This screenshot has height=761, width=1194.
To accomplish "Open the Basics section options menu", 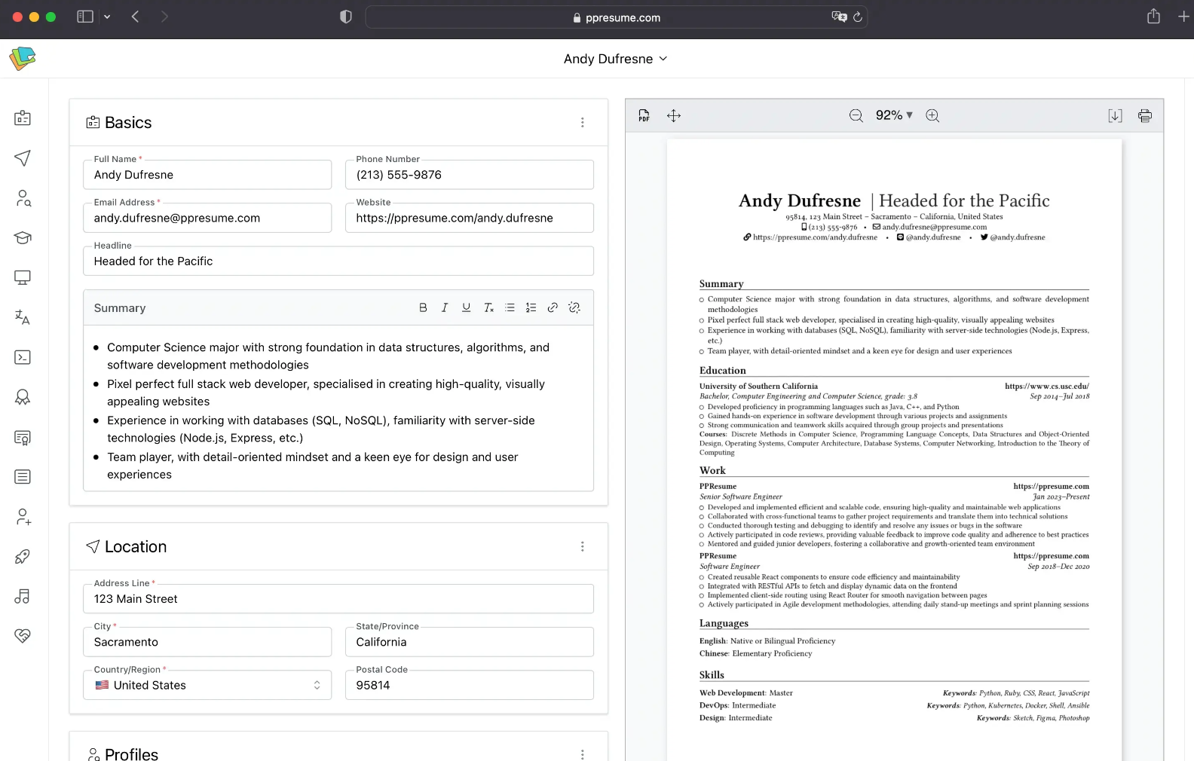I will tap(582, 122).
